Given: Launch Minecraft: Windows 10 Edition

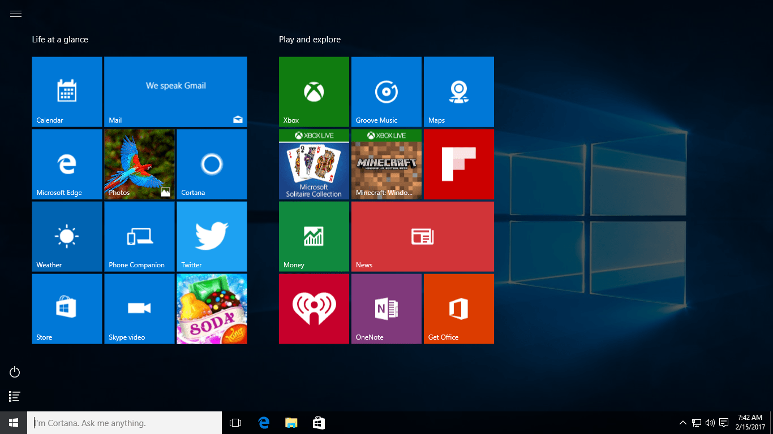Looking at the screenshot, I should (386, 164).
